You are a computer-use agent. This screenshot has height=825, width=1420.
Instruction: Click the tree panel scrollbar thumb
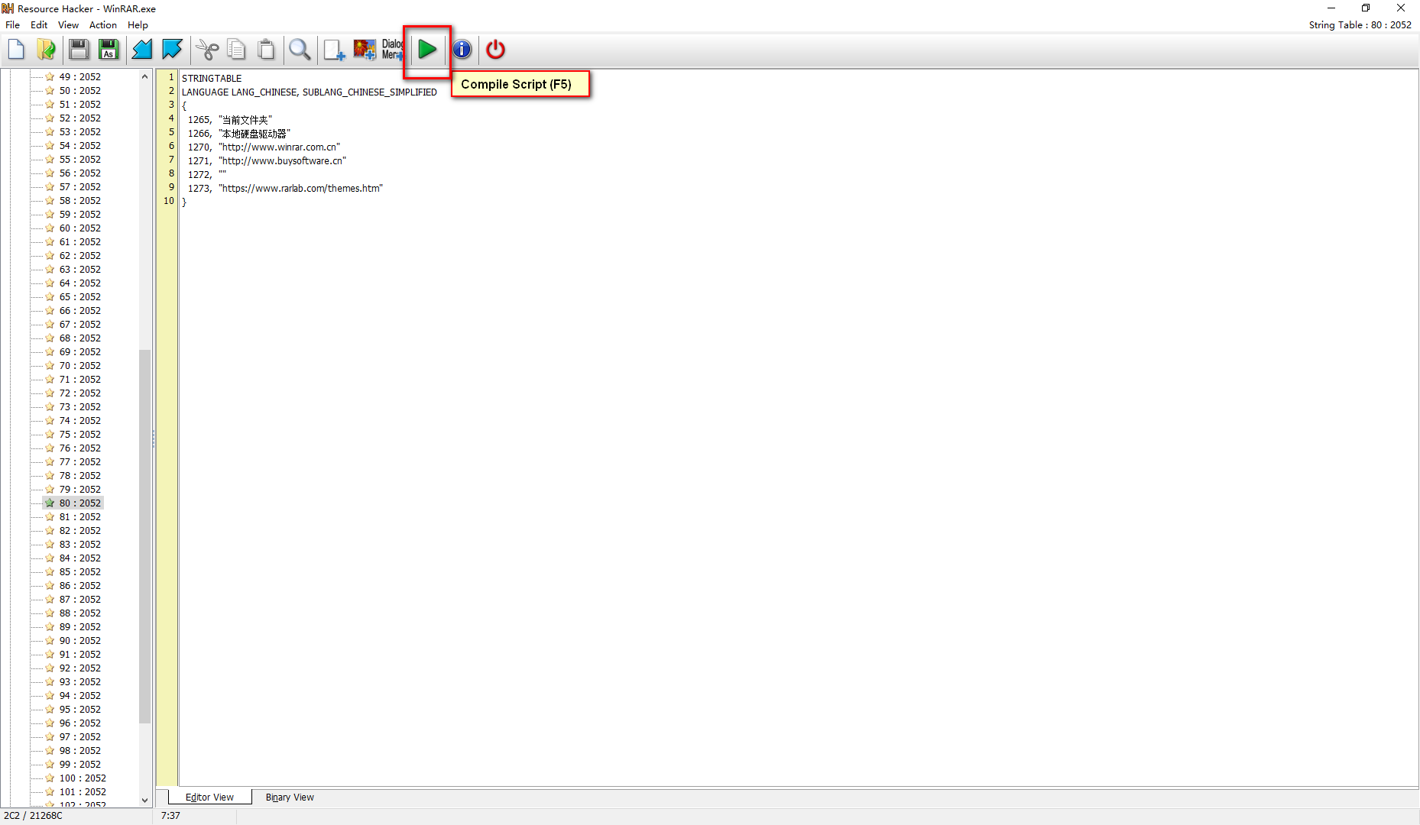coord(144,536)
